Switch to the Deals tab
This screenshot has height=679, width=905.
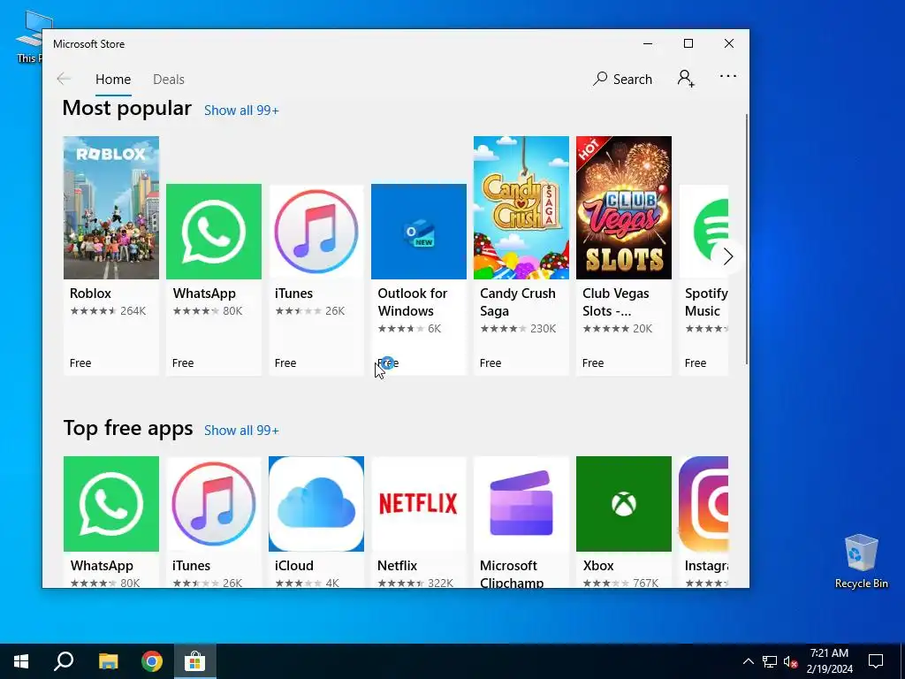(x=169, y=79)
